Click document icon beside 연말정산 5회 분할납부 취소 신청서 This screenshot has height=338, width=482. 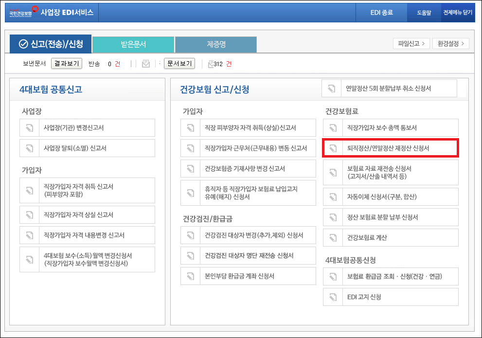click(331, 89)
